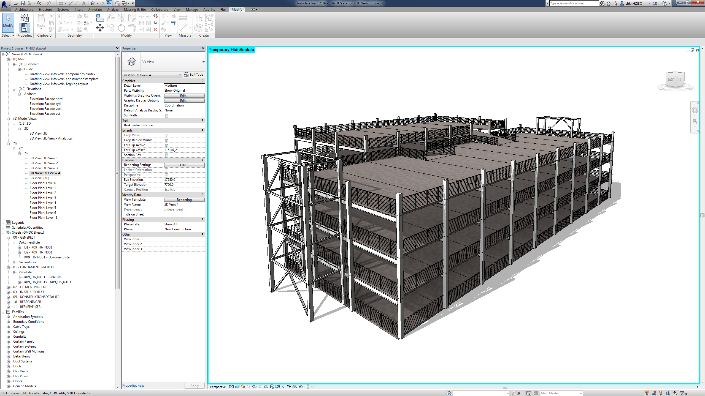This screenshot has width=705, height=396.
Task: Open the Rendering dialog via the teapot icon
Action: [254, 387]
